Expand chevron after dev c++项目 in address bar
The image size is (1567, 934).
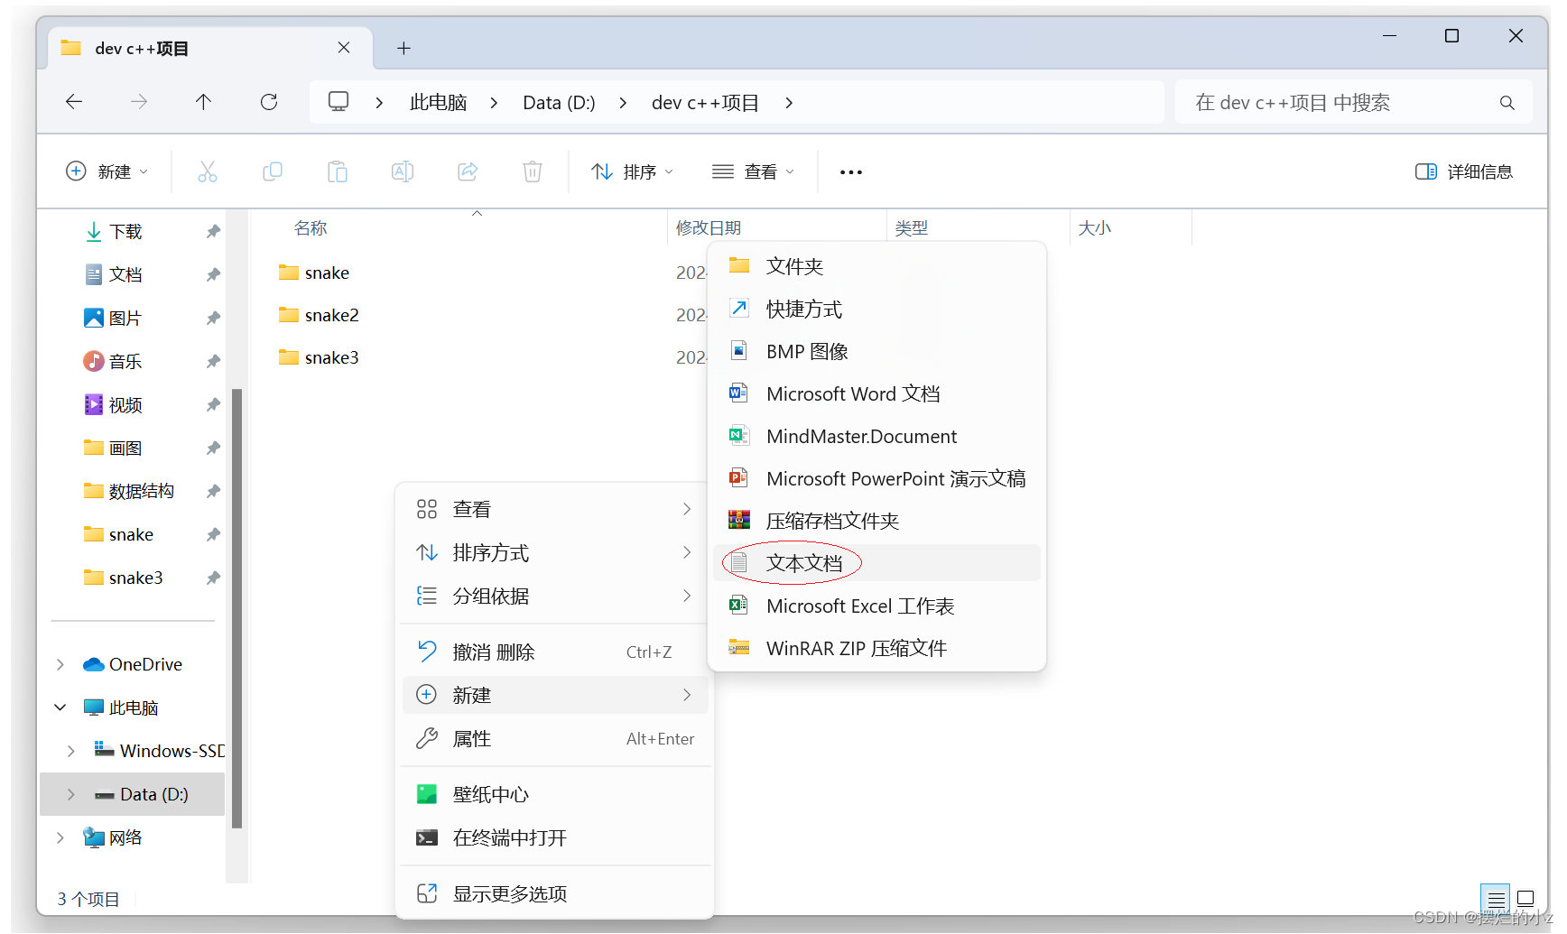(x=789, y=103)
